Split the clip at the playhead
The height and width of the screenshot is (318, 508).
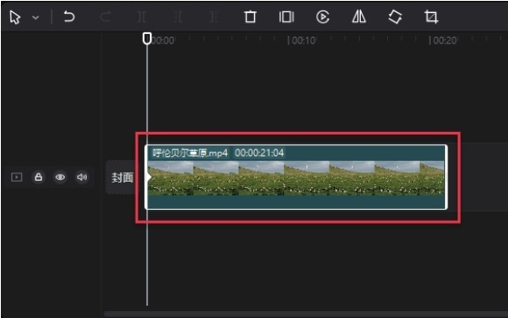[x=142, y=17]
